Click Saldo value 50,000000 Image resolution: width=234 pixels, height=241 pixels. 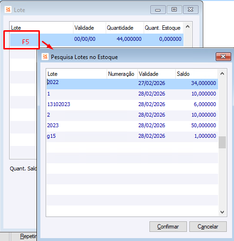point(204,125)
